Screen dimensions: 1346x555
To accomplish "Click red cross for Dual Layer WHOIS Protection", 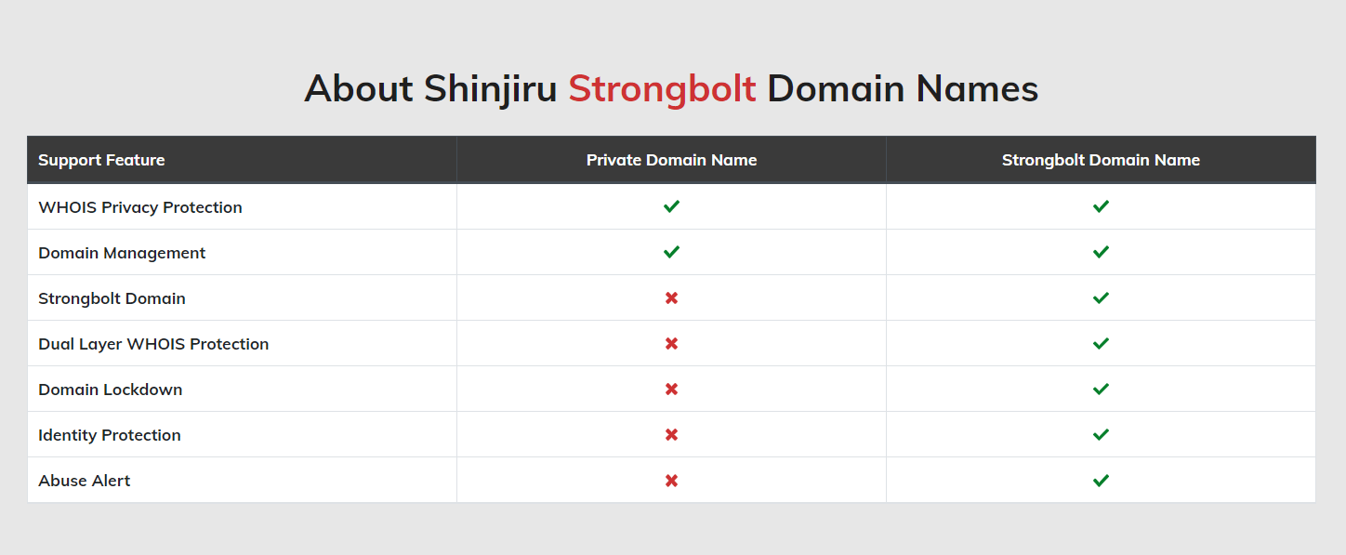I will (671, 344).
